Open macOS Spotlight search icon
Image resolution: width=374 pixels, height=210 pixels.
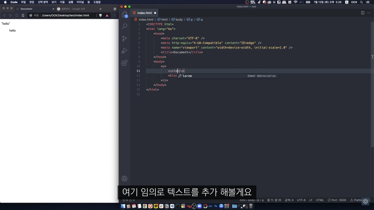tap(362, 2)
